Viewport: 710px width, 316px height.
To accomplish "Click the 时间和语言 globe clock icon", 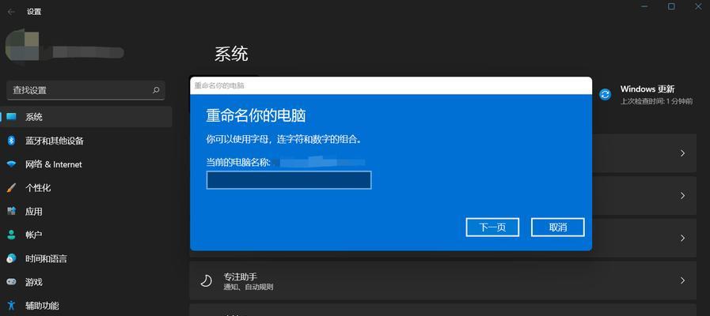I will click(x=11, y=258).
